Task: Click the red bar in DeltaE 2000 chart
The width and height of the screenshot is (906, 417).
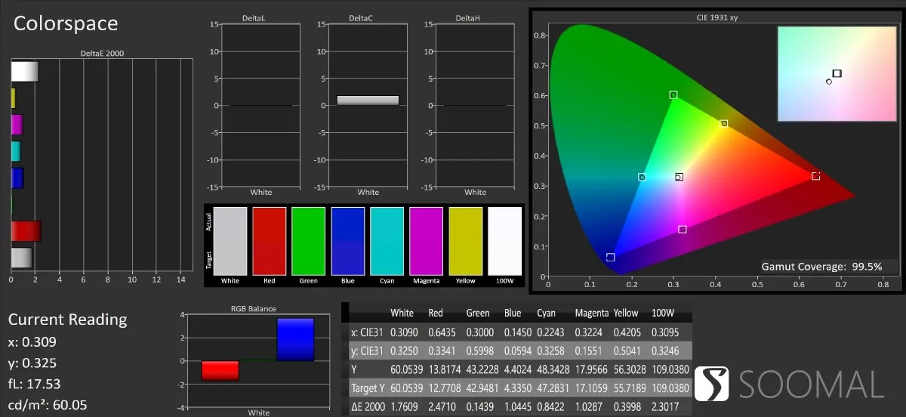Action: pos(26,231)
